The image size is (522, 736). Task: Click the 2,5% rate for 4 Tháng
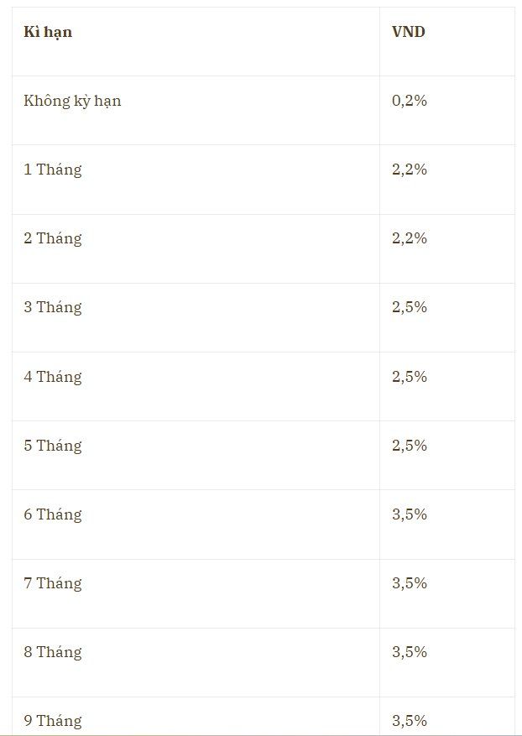coord(410,377)
